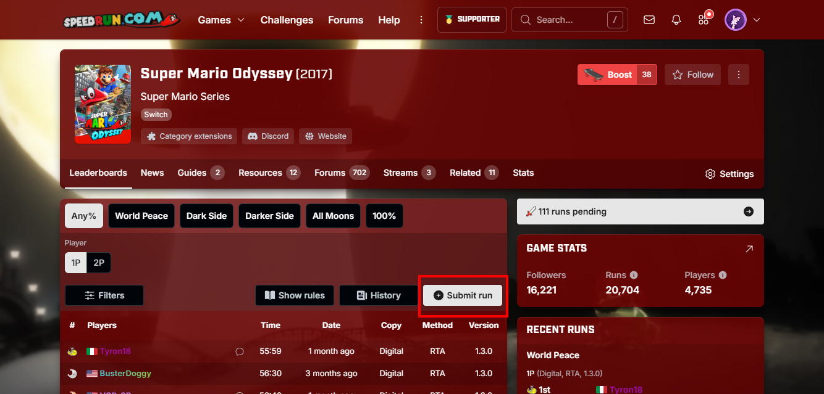
Task: Select the All Moons category
Action: tap(334, 216)
